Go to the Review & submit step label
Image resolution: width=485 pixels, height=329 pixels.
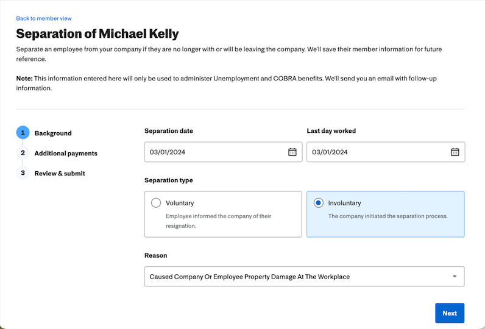point(60,174)
